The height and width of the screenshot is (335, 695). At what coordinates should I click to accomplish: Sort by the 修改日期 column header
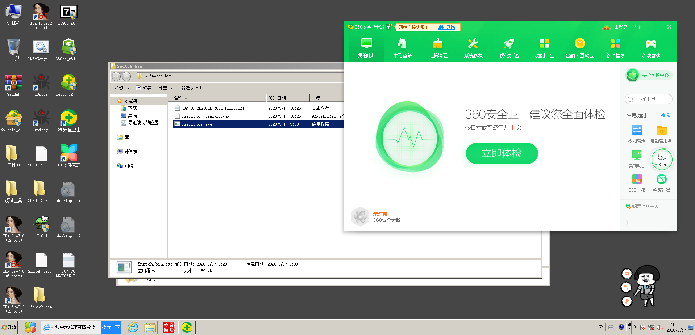click(x=288, y=98)
